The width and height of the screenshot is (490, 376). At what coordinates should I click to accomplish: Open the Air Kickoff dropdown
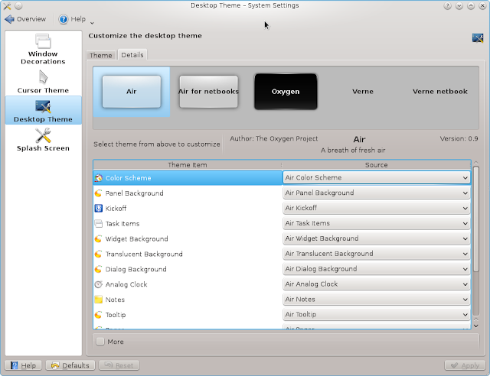coord(377,208)
